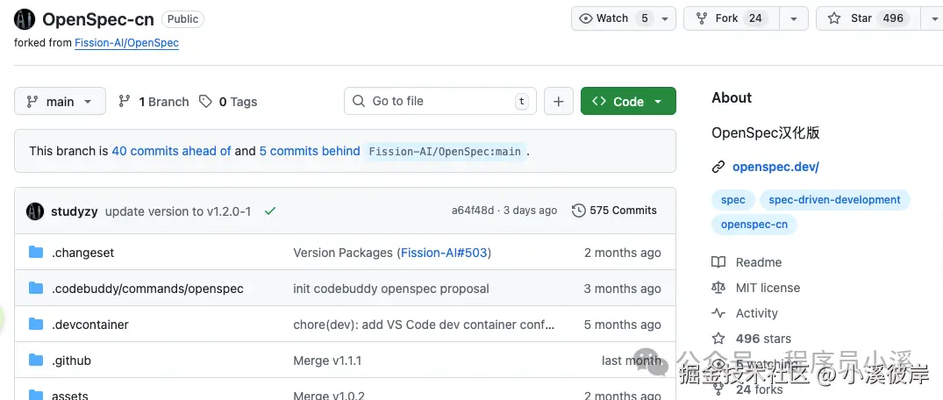Fork the repository with Fork button

click(x=732, y=18)
